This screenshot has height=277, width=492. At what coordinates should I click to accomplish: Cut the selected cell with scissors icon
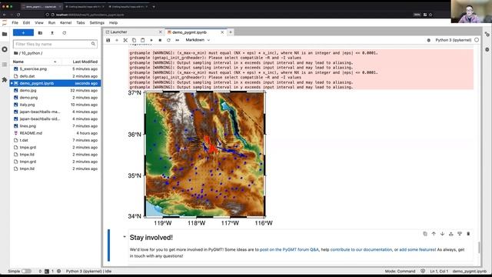point(125,40)
